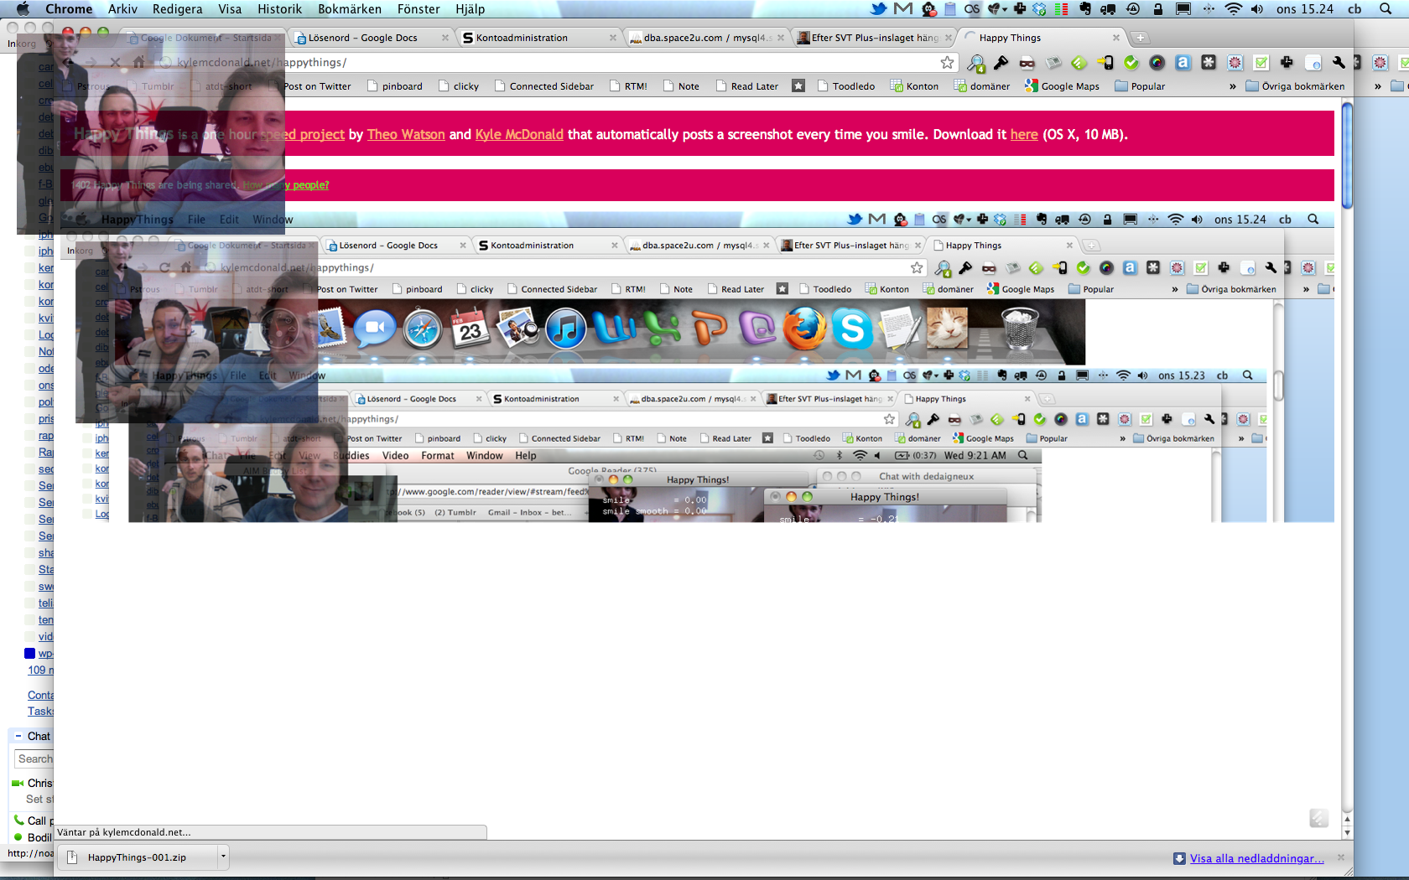
Task: Open the Popular bookmarks folder
Action: pos(1140,86)
